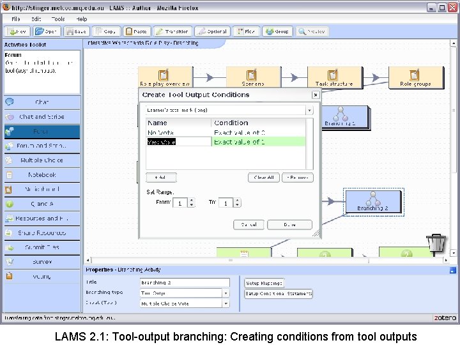Click the Preview toolbar button
This screenshot has width=460, height=345.
[312, 31]
